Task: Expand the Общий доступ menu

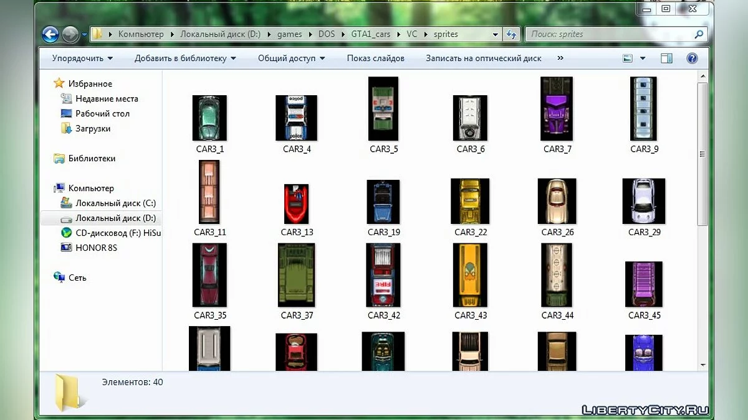Action: point(291,58)
